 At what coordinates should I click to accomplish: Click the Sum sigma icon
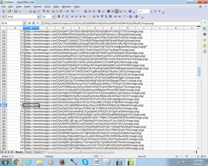pos(33,23)
